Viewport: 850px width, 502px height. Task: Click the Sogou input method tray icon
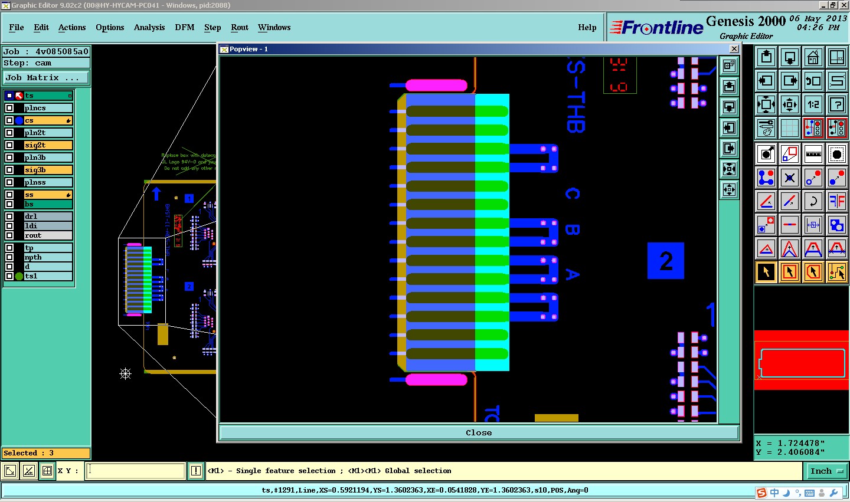point(761,493)
